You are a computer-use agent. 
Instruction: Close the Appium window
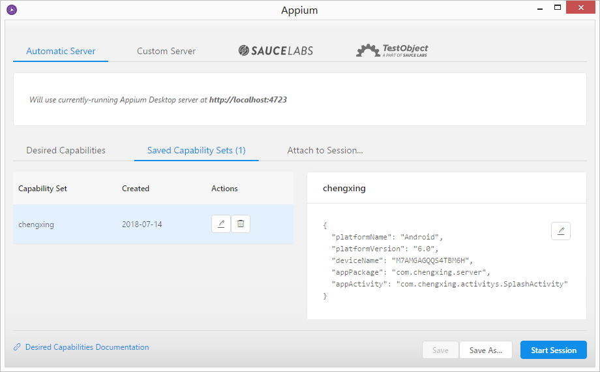click(x=580, y=7)
